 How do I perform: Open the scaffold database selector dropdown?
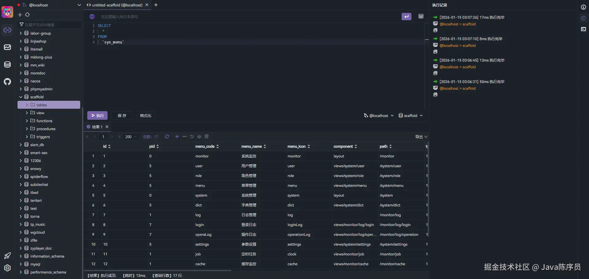coord(411,115)
